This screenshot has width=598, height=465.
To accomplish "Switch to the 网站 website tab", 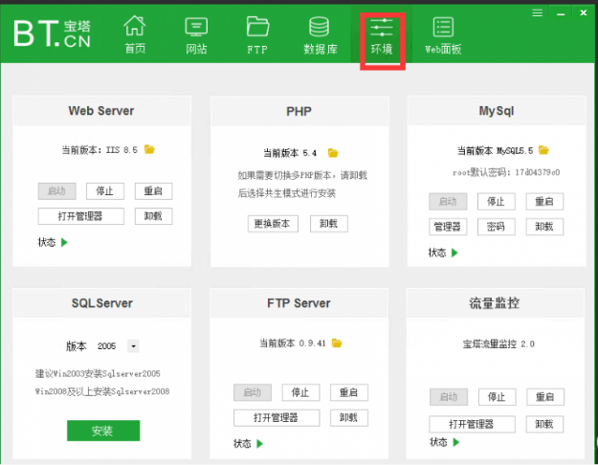I will [x=196, y=35].
